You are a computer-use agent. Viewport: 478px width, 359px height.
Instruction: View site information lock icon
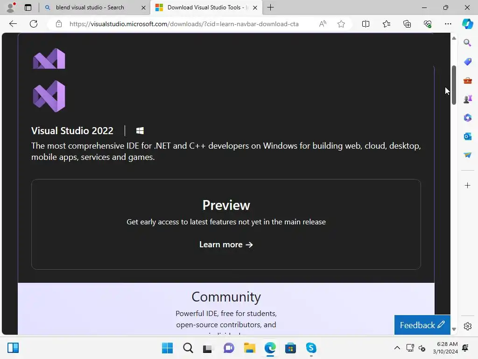(59, 24)
